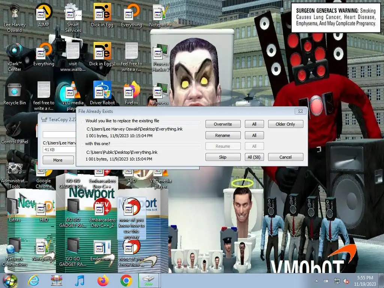Select the Extras desktop icon

pos(15,210)
